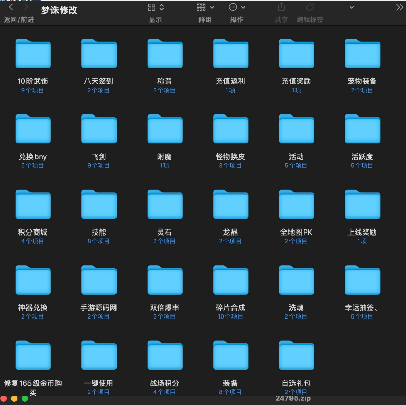Expand the toolbar overflow double-chevron
Image resolution: width=406 pixels, height=405 pixels.
click(399, 7)
